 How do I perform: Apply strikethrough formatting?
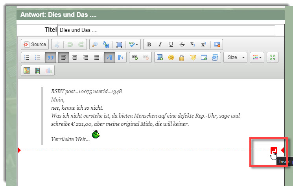point(182,44)
